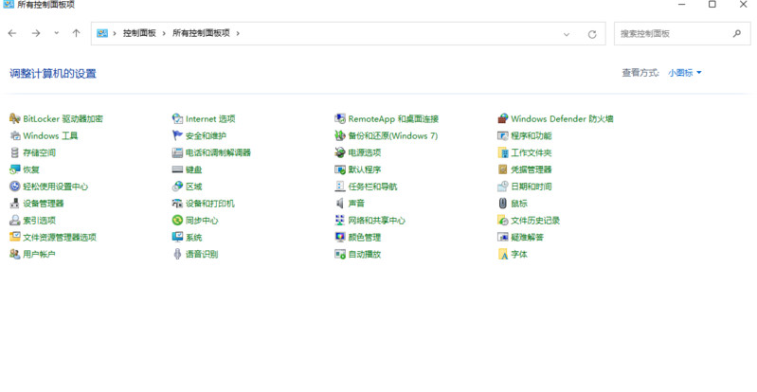Open the 凭据管理器 link

pyautogui.click(x=532, y=169)
